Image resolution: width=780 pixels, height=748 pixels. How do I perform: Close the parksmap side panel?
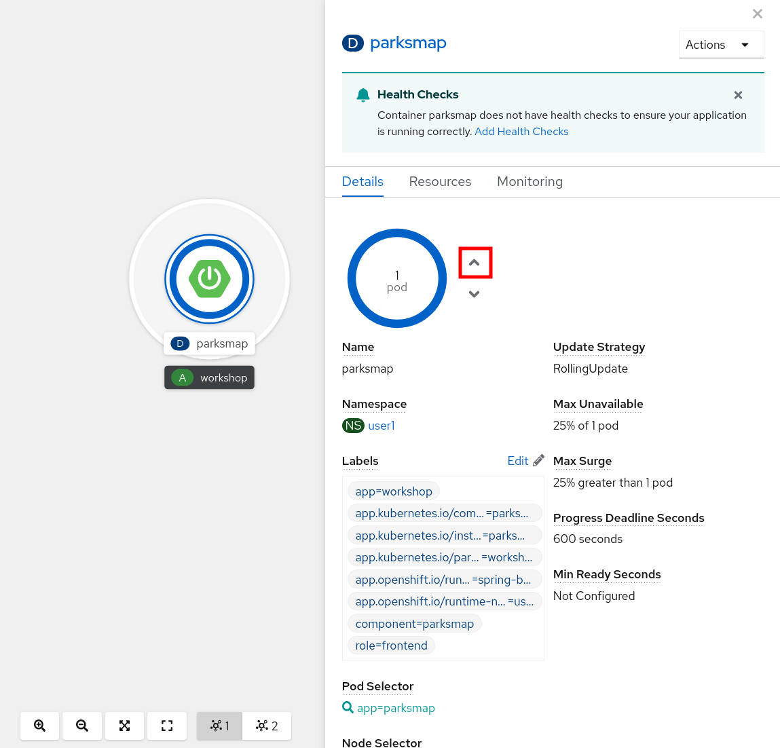[x=758, y=14]
